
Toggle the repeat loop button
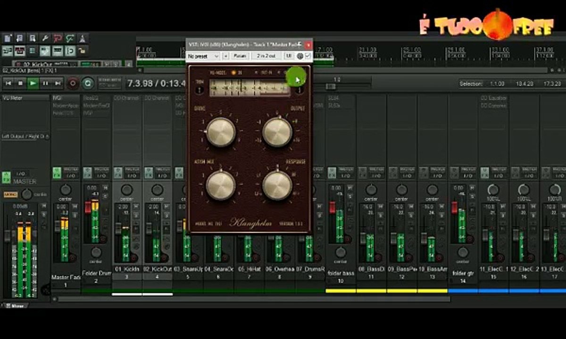coord(88,84)
